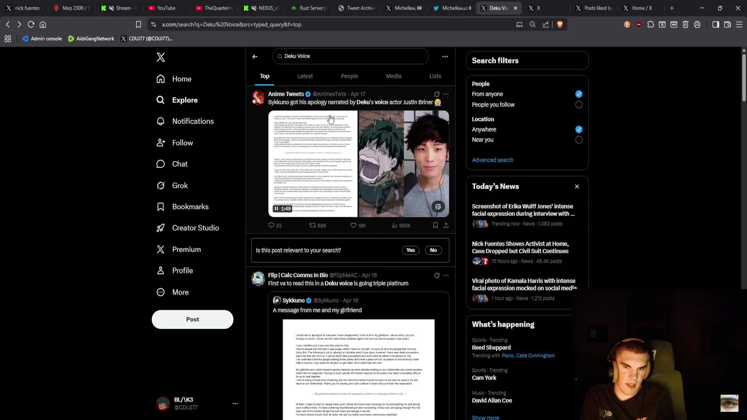This screenshot has height=420, width=747.
Task: Click Grok image action on video corner
Action: [x=438, y=206]
